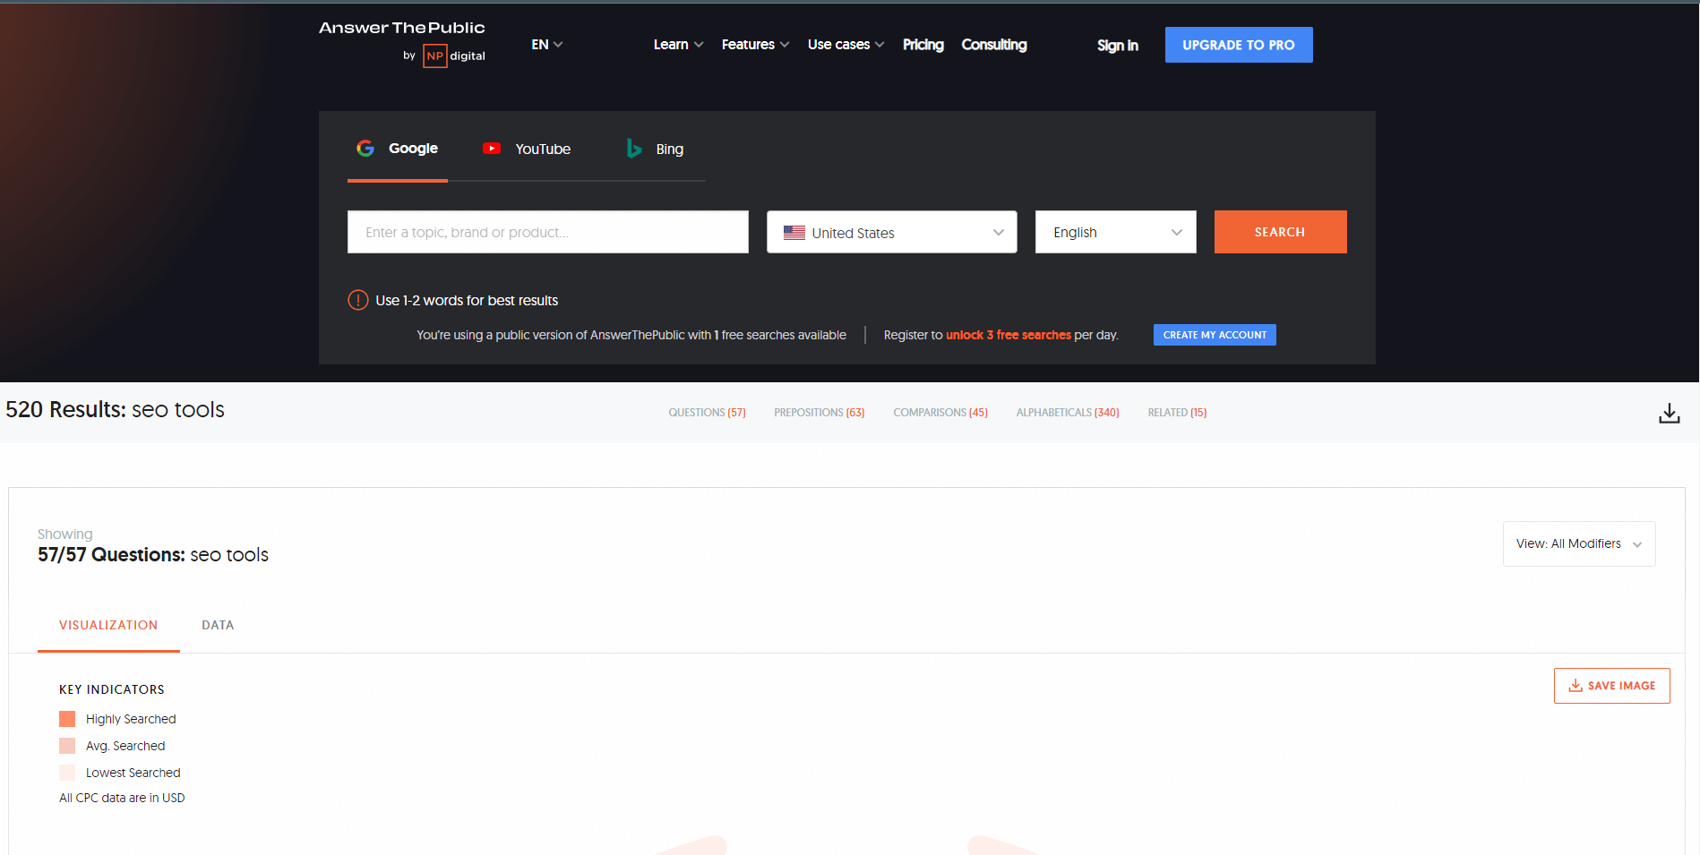
Task: Click '57/57 Questions: seo tools' text
Action: click(153, 555)
